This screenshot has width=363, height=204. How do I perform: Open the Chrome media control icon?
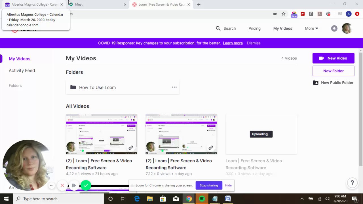[x=340, y=14]
